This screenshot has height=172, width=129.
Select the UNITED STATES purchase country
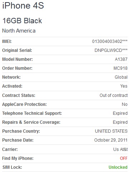point(111,131)
